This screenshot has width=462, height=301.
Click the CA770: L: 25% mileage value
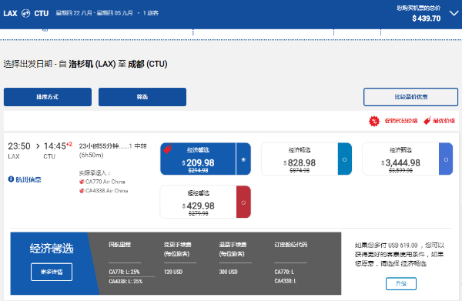click(124, 272)
